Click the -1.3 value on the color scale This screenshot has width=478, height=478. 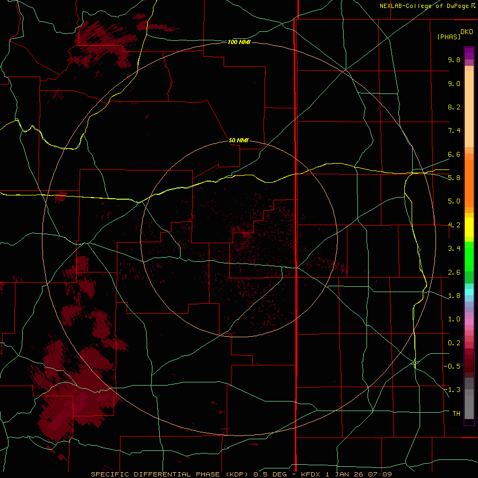pyautogui.click(x=452, y=390)
